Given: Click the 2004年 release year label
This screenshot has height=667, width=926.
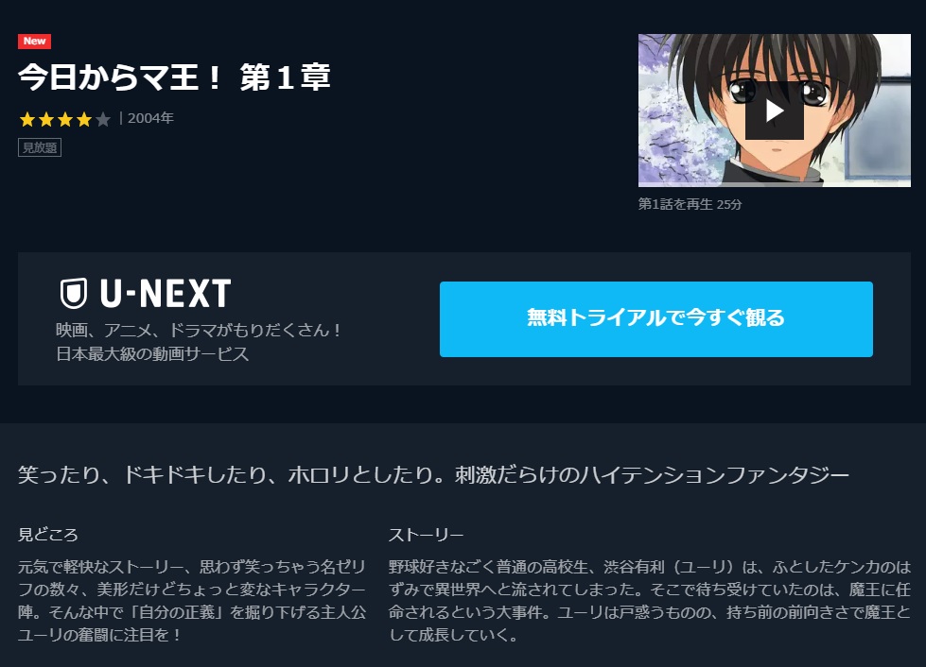Looking at the screenshot, I should coord(150,118).
